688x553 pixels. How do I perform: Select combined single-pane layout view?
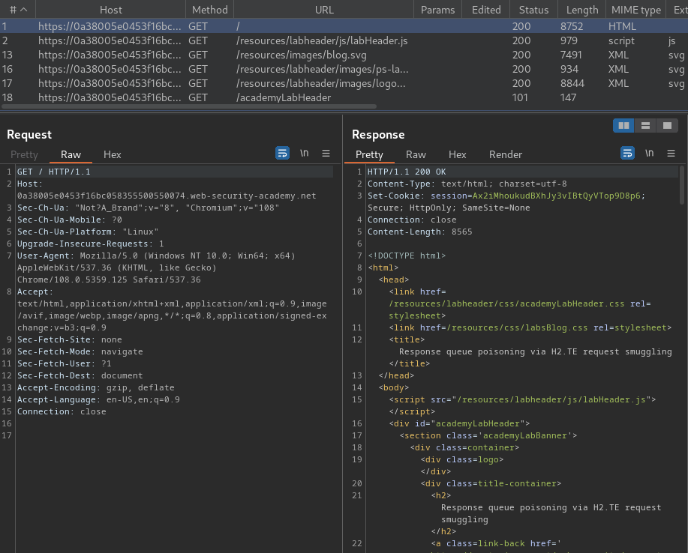[668, 126]
